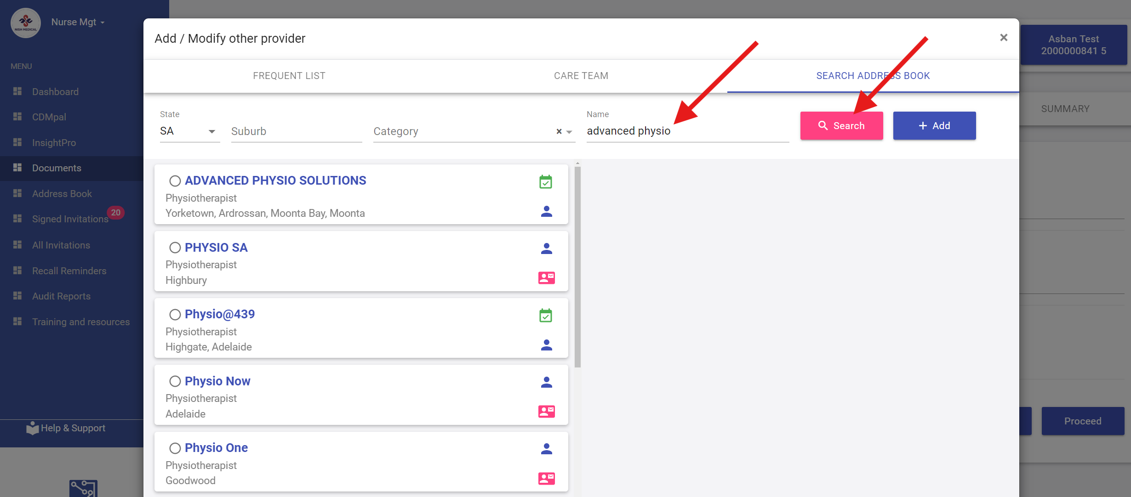Open the Category dropdown arrow
Image resolution: width=1131 pixels, height=497 pixels.
[x=569, y=132]
